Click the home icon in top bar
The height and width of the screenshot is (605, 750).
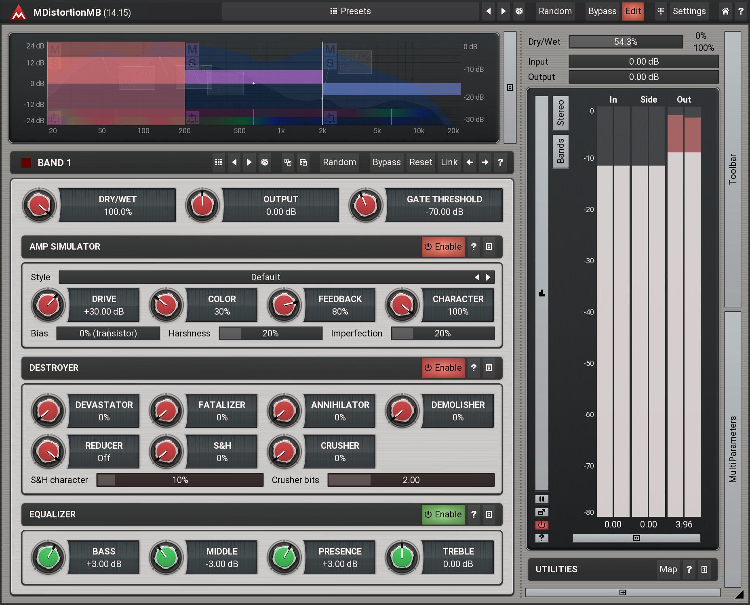point(725,11)
